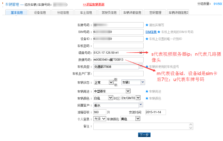Expand the 所属客户 dropdown showing 衡水
223x141 pixels.
(141, 105)
